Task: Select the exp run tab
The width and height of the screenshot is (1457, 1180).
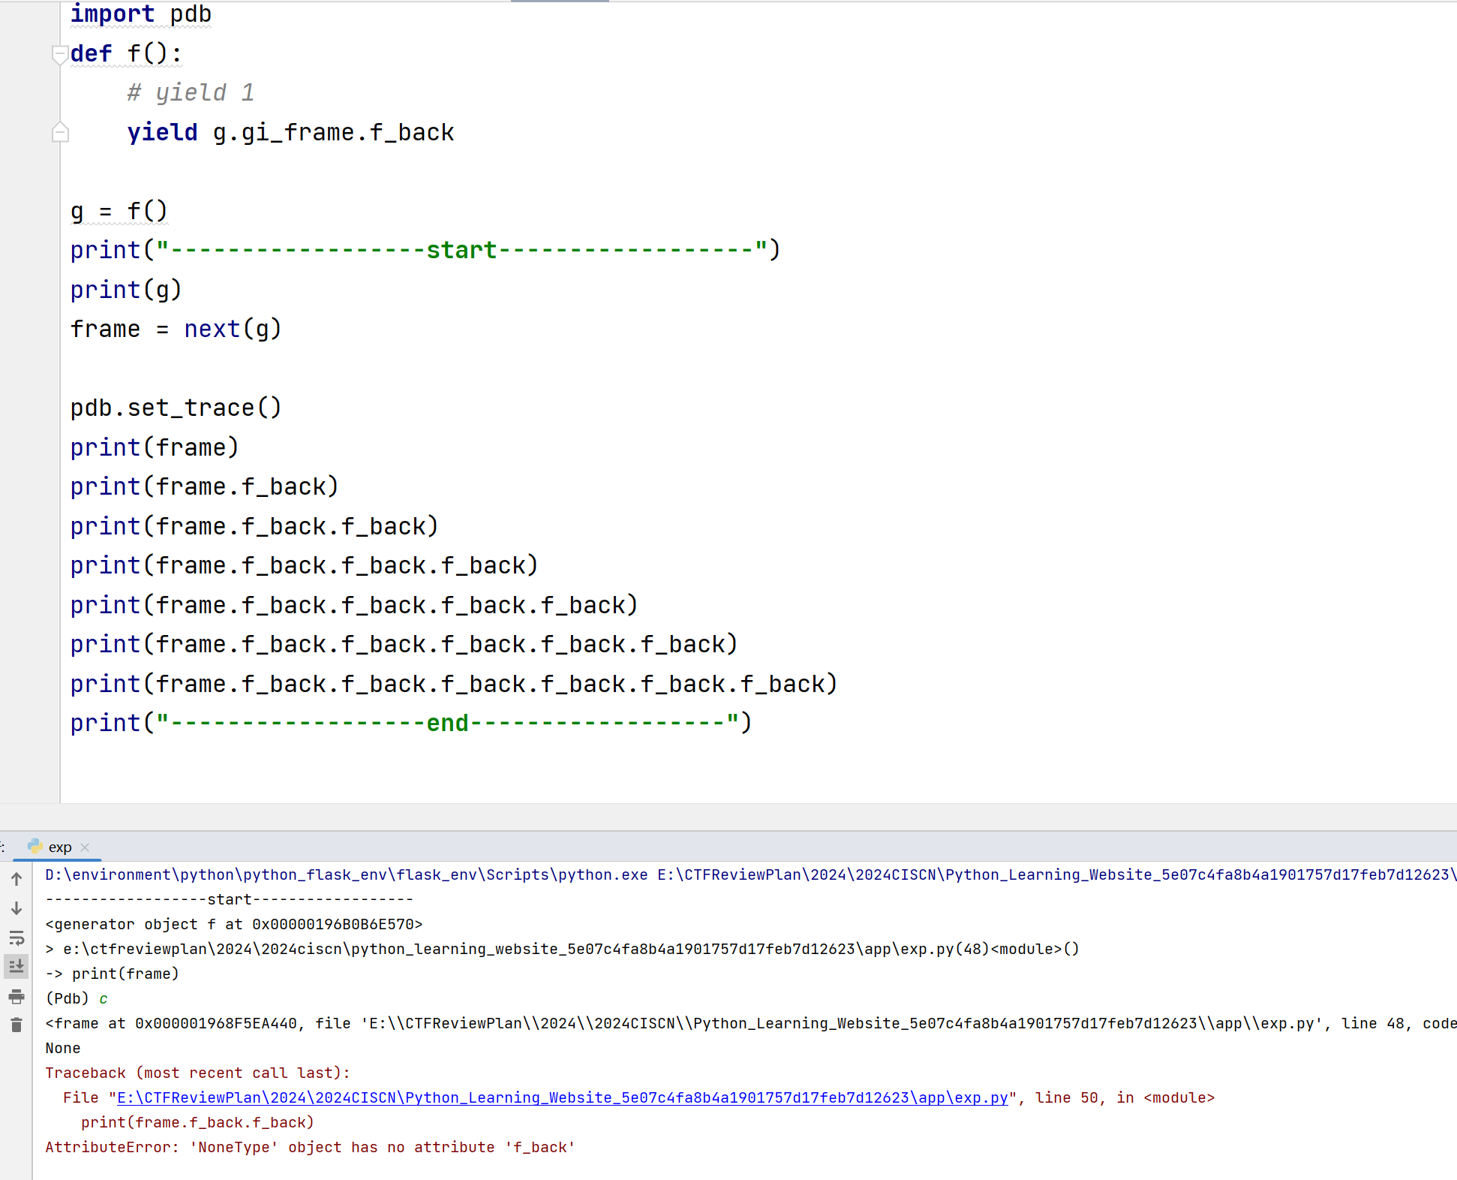Action: coord(59,847)
